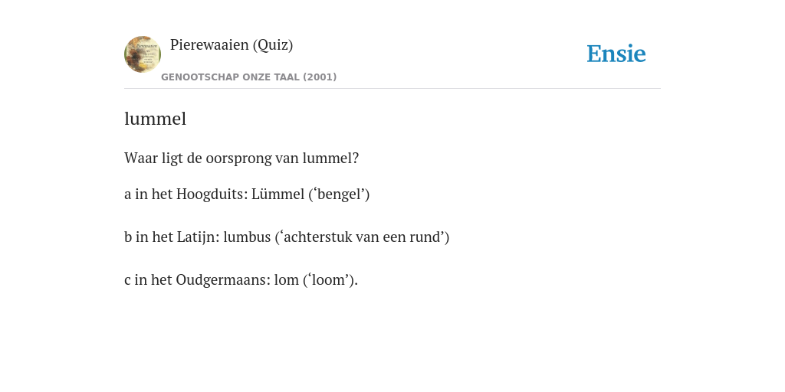Click the word Latijn
The width and height of the screenshot is (785, 392).
[x=199, y=237]
